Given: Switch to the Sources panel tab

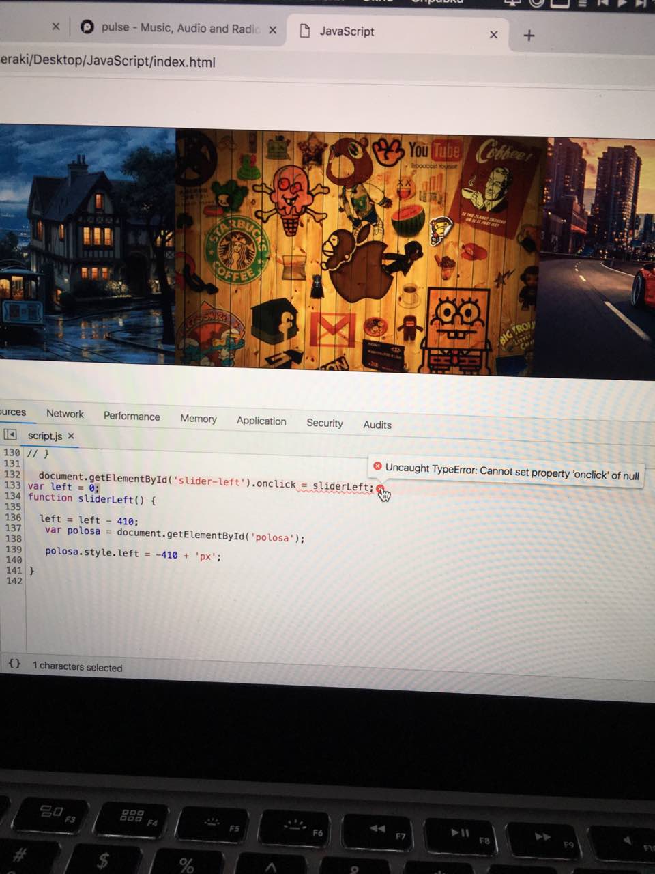Looking at the screenshot, I should coord(13,412).
